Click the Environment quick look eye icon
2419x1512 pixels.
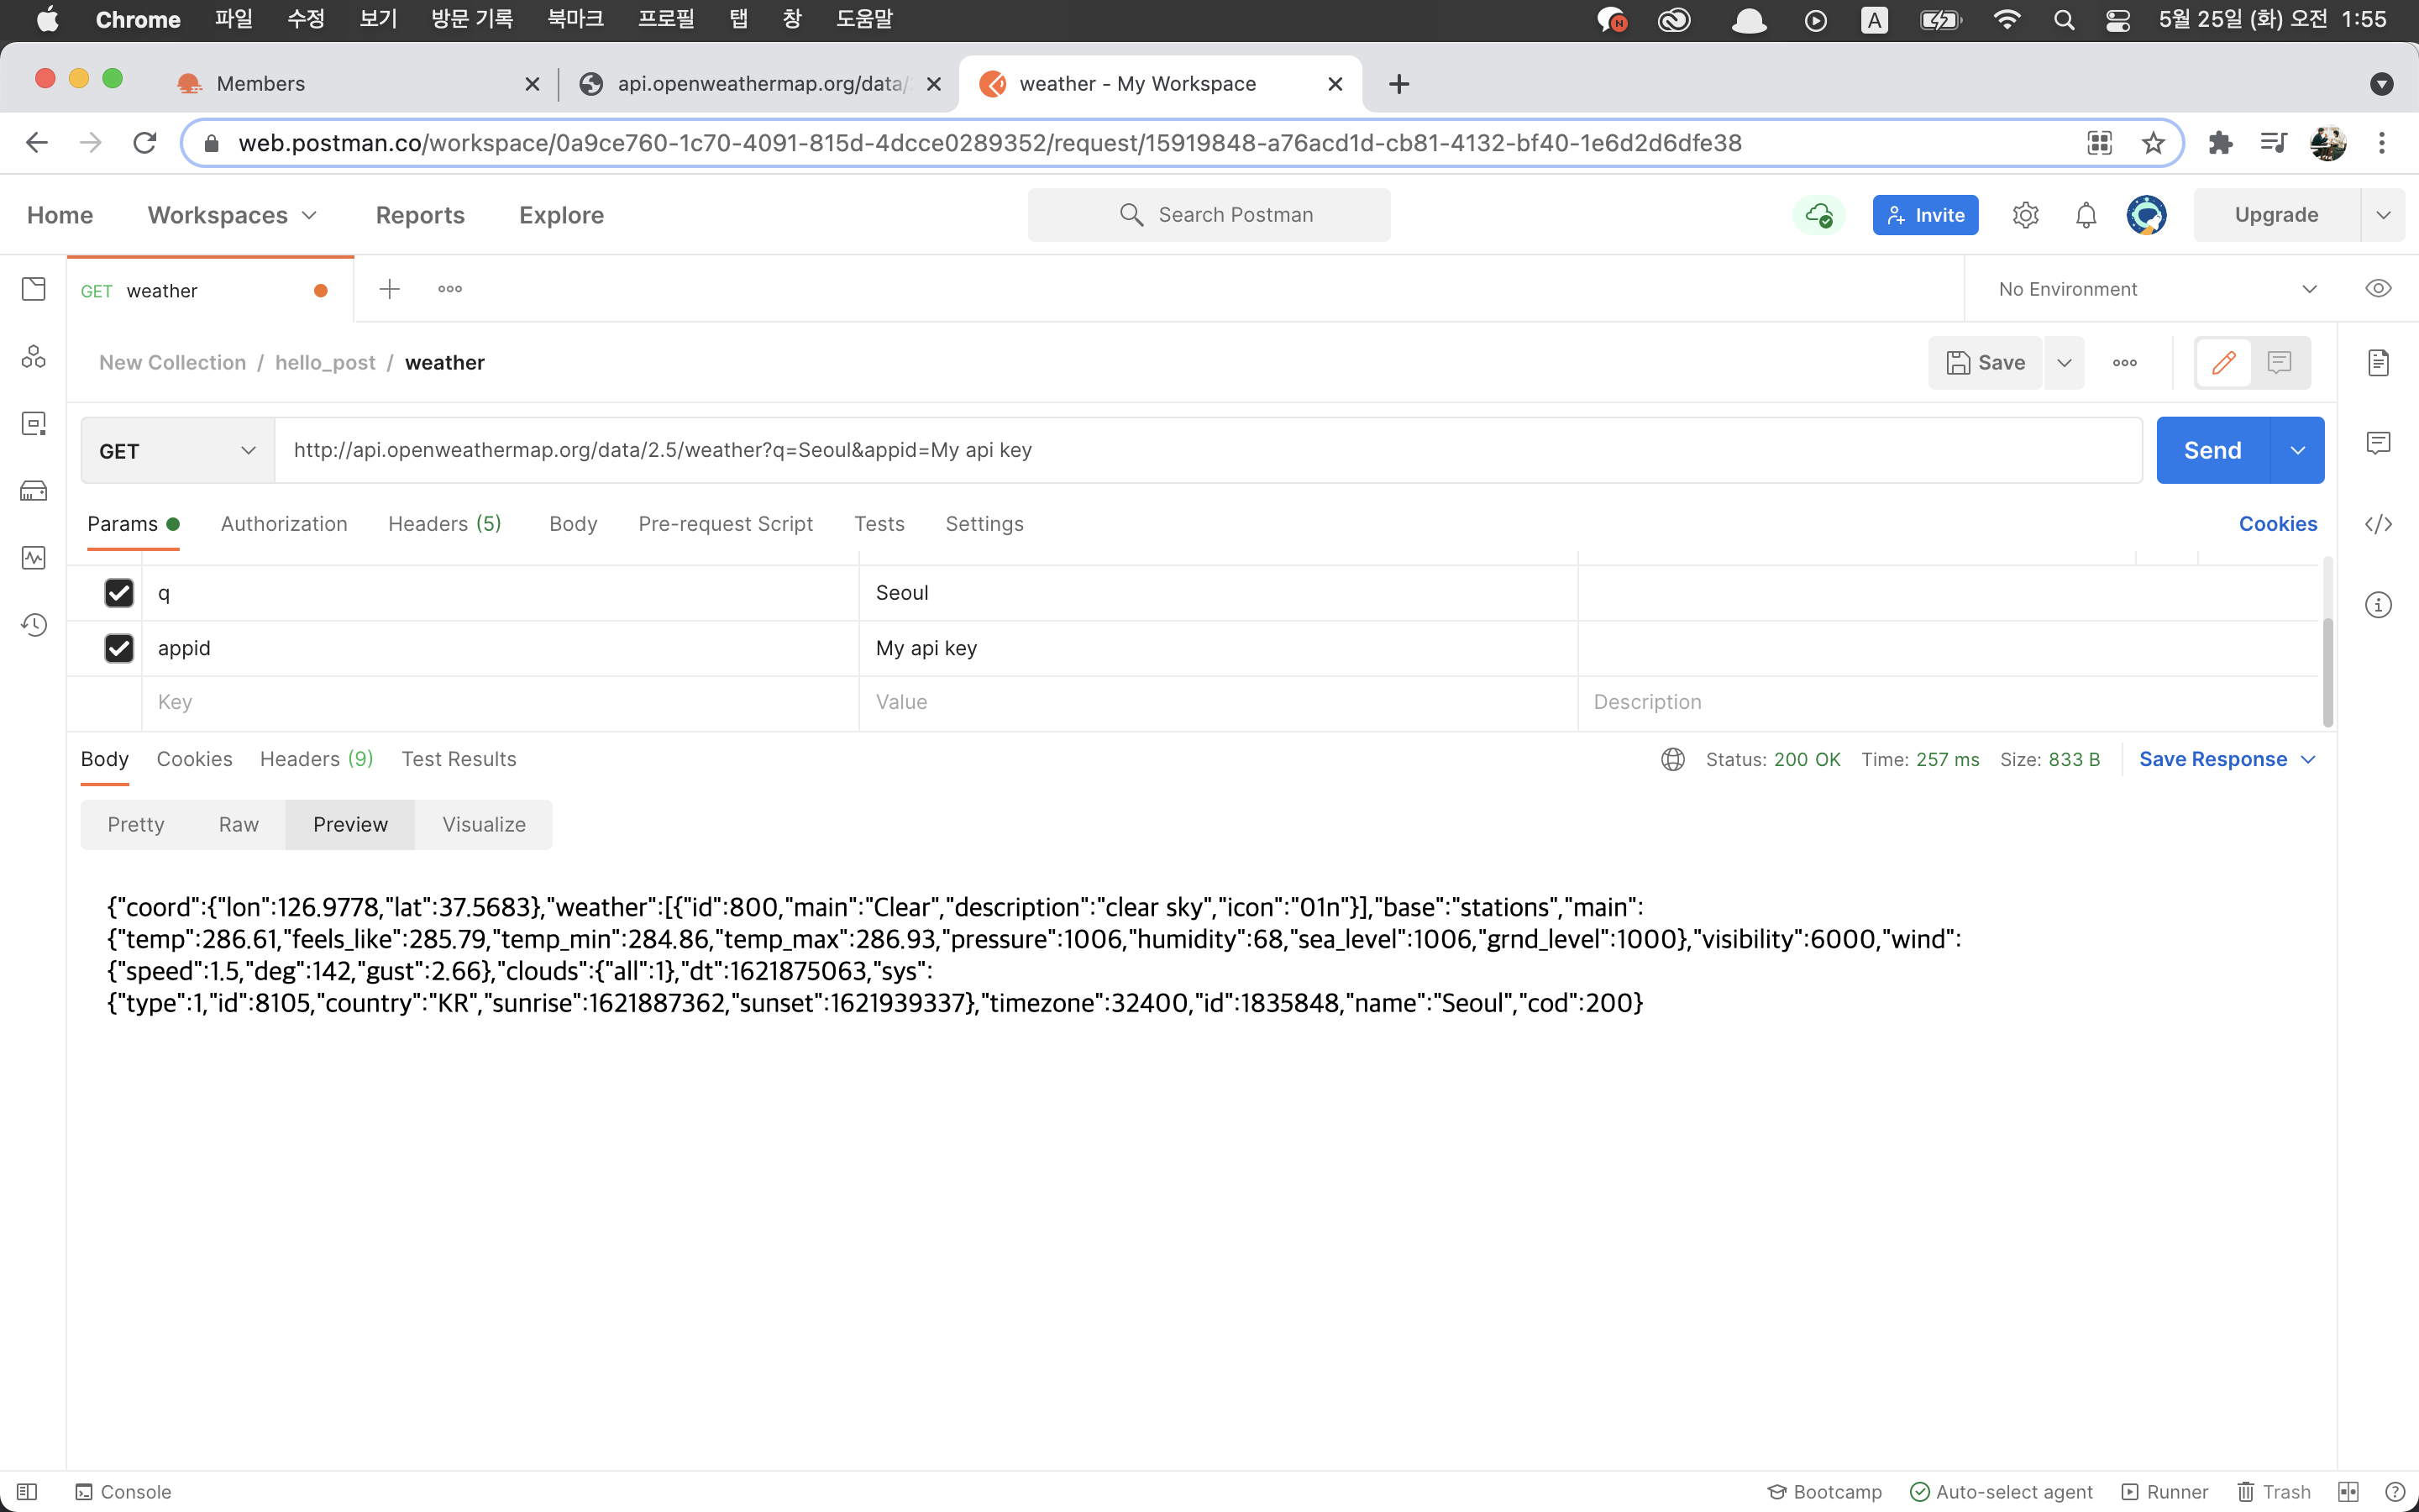point(2378,289)
